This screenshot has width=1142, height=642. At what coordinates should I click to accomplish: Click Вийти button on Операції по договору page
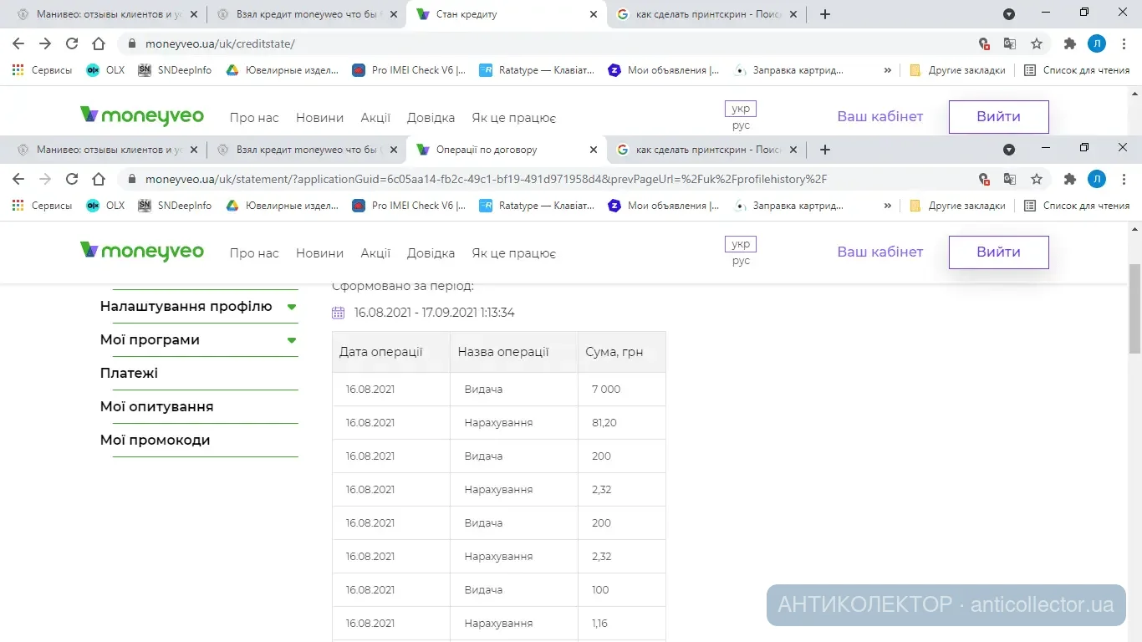click(x=998, y=252)
